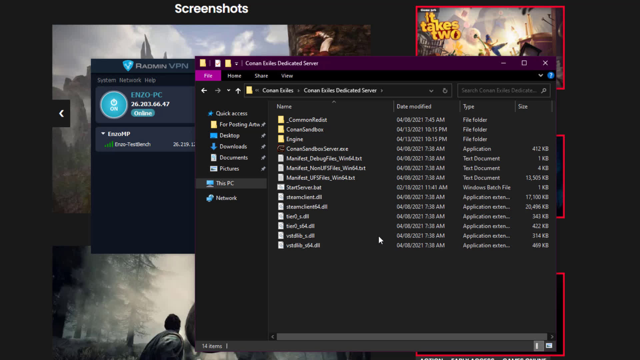Screen dimensions: 640x360
Task: Select the Manifest_UFSFiles_Win64.txt file icon
Action: (281, 178)
